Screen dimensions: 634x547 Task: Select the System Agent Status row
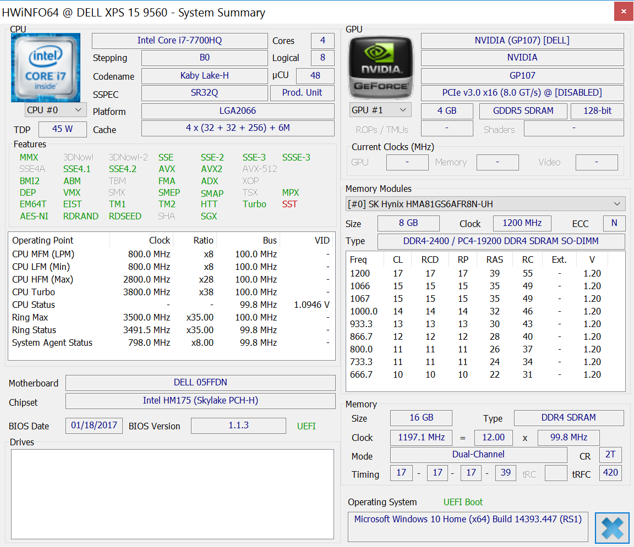click(x=172, y=342)
